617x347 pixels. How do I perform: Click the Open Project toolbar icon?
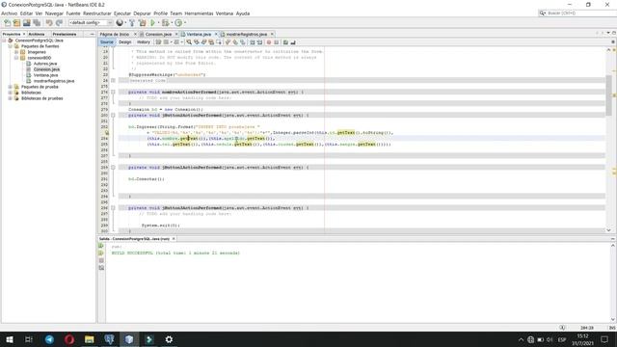tap(27, 23)
